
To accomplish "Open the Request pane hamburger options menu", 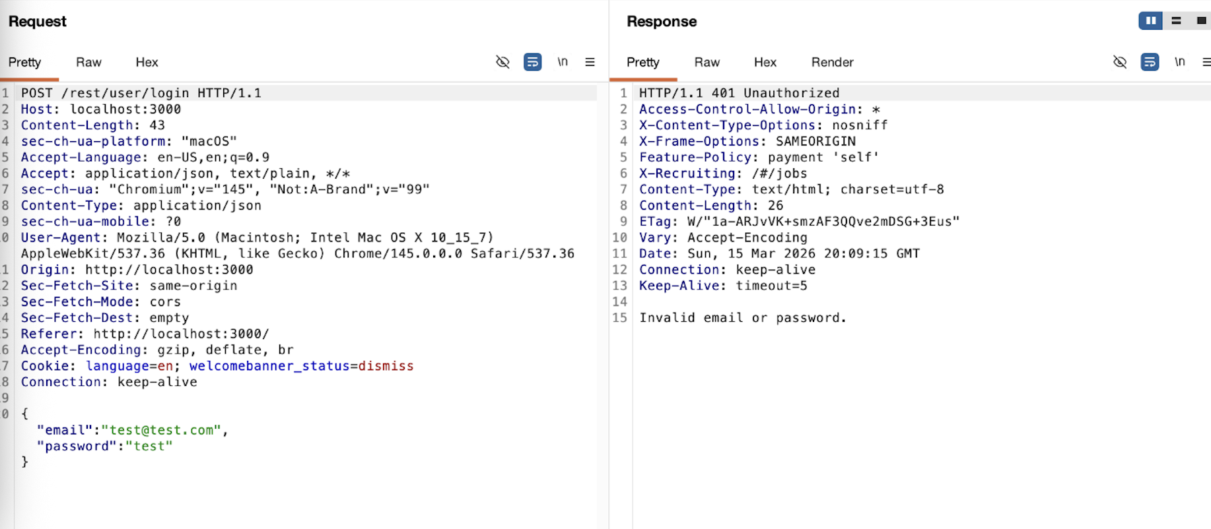I will pyautogui.click(x=590, y=62).
